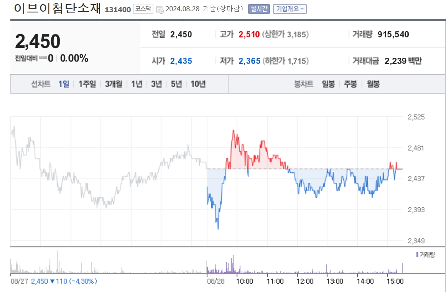Click the 13:00 time axis label
This screenshot has height=292, width=446.
click(335, 282)
